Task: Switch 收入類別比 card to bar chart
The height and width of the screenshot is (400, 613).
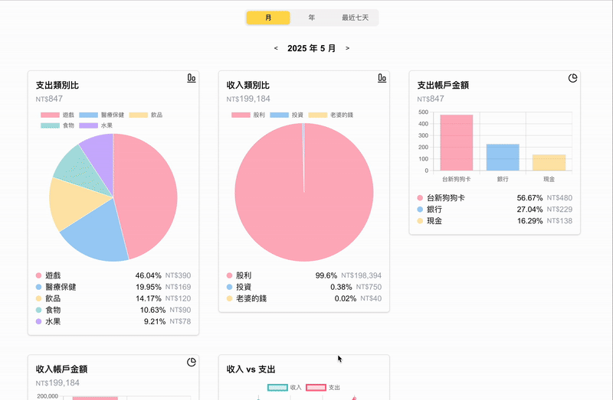Action: [x=382, y=78]
